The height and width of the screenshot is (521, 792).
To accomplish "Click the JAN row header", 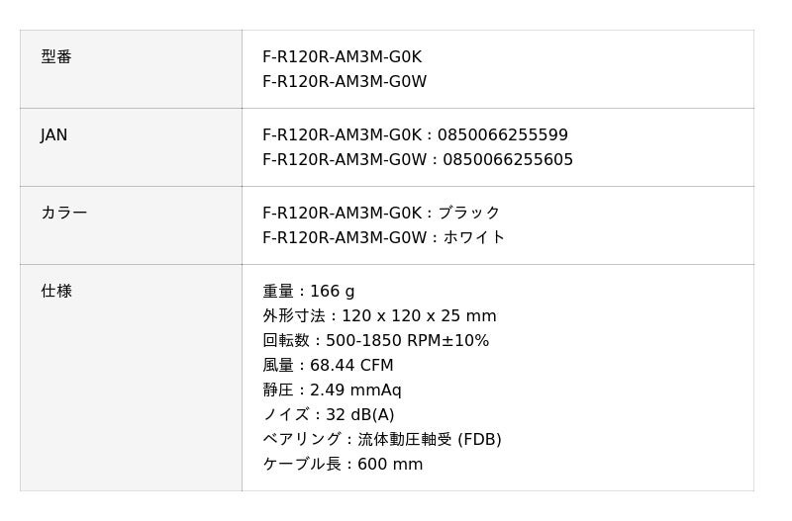I will [54, 135].
